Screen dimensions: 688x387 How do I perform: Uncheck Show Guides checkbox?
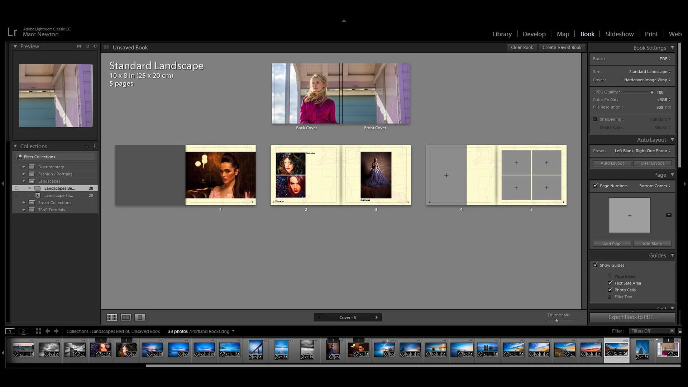[596, 265]
